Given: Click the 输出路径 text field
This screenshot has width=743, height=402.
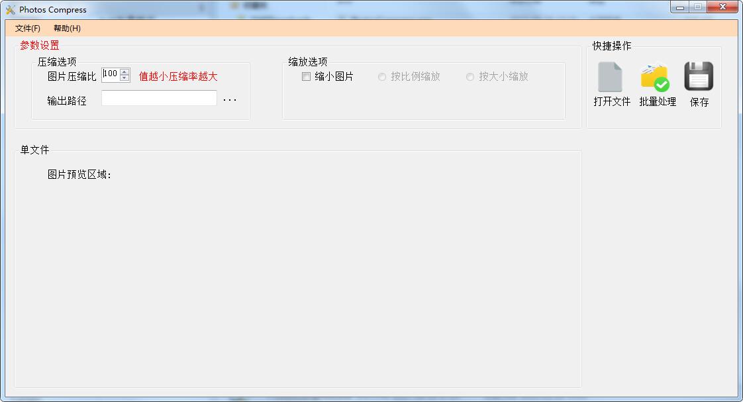Looking at the screenshot, I should tap(159, 99).
